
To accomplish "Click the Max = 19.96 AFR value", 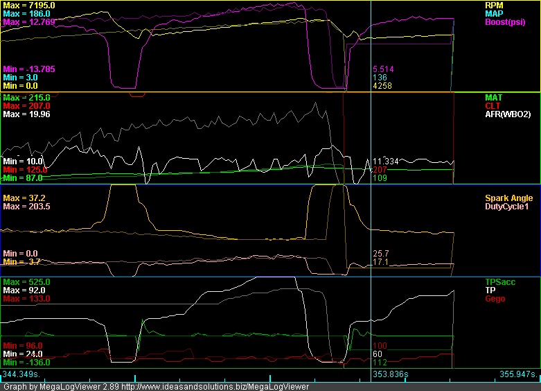I will (26, 114).
